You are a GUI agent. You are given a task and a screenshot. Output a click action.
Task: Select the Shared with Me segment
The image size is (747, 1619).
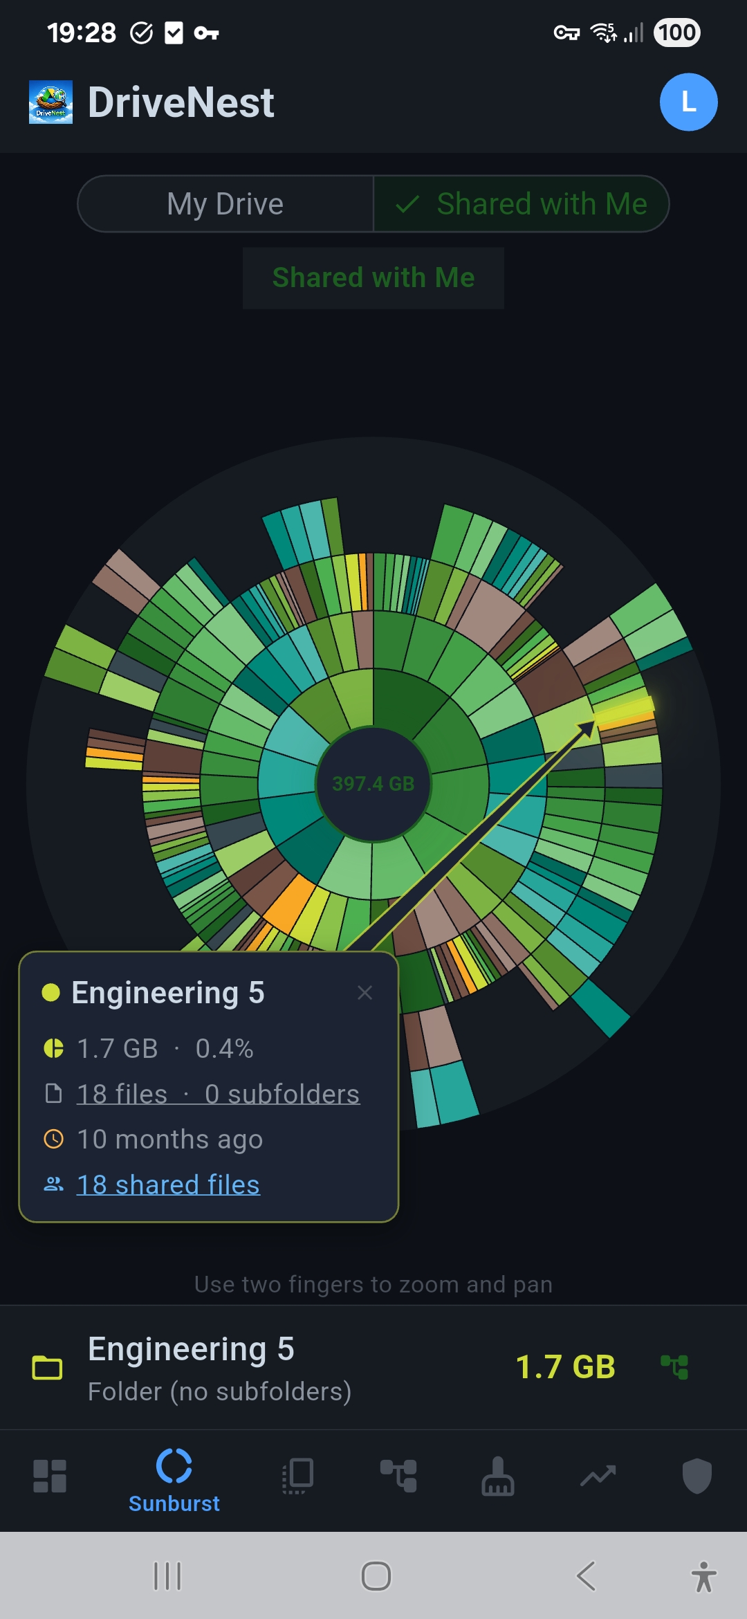[522, 204]
